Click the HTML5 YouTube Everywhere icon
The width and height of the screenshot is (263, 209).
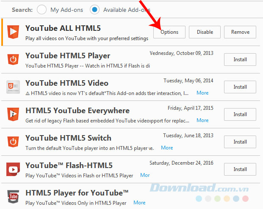tap(13, 114)
